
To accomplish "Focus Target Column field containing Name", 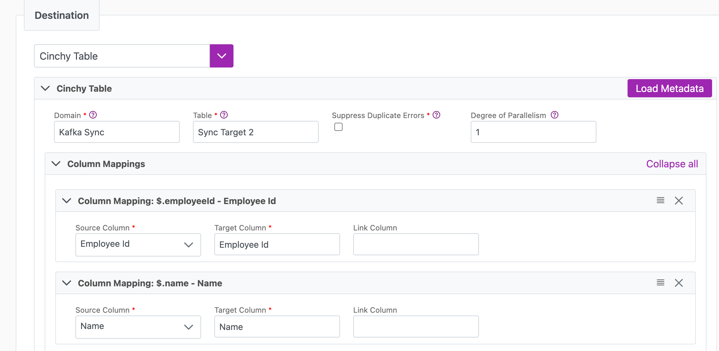I will (277, 327).
